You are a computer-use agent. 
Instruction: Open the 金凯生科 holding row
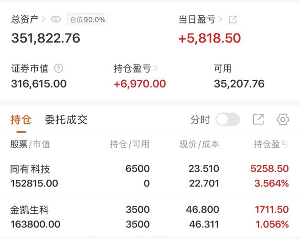coord(150,217)
